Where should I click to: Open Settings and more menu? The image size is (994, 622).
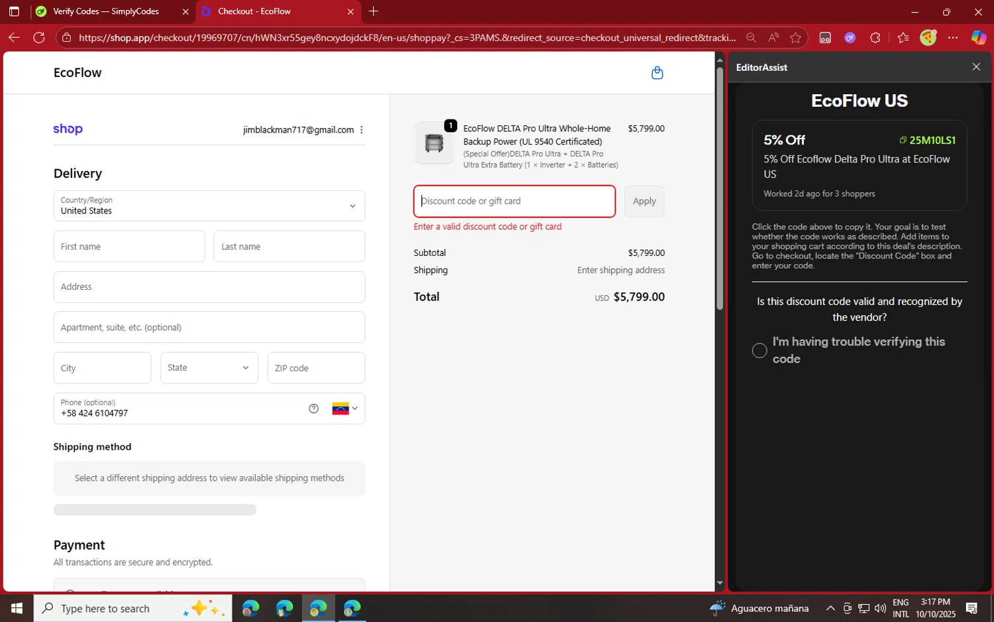(953, 38)
